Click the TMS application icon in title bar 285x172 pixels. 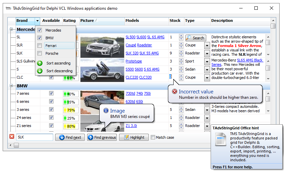pyautogui.click(x=8, y=8)
